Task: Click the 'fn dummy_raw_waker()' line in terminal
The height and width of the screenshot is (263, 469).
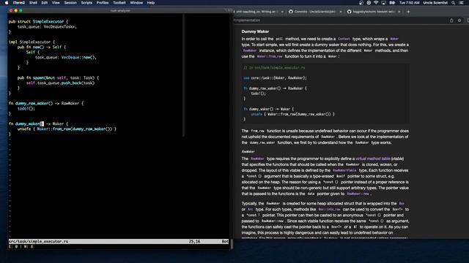Action: (46, 104)
